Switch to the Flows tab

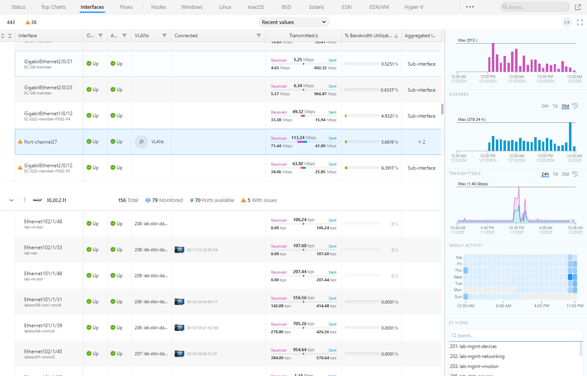tap(126, 7)
